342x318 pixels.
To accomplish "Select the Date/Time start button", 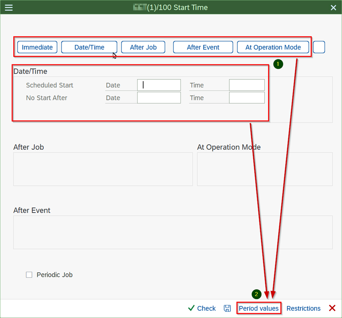I will click(89, 47).
